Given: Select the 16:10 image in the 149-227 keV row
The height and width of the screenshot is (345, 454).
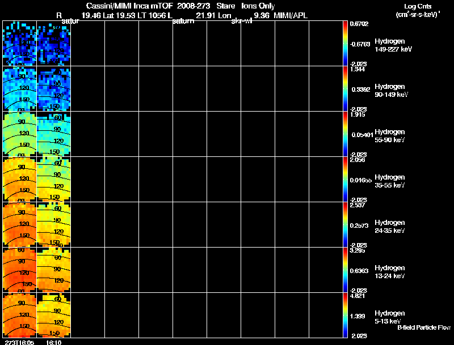Looking at the screenshot, I should [x=54, y=44].
